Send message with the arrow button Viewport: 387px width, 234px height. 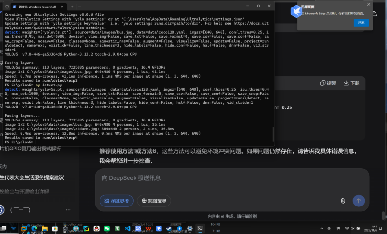pyautogui.click(x=358, y=201)
